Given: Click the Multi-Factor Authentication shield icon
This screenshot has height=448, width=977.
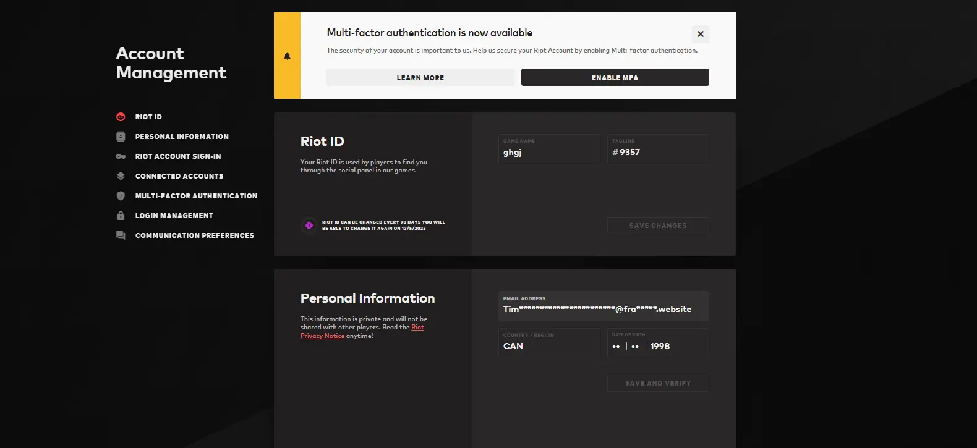Looking at the screenshot, I should click(121, 196).
